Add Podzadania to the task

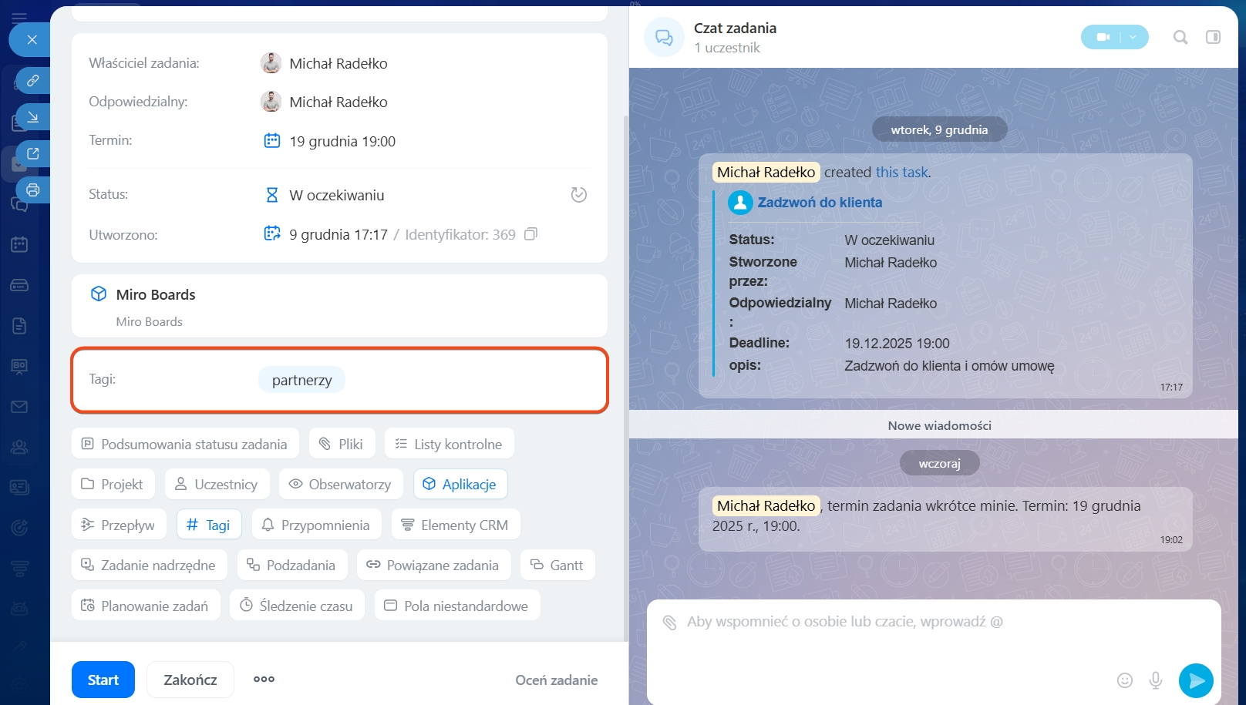click(x=291, y=565)
